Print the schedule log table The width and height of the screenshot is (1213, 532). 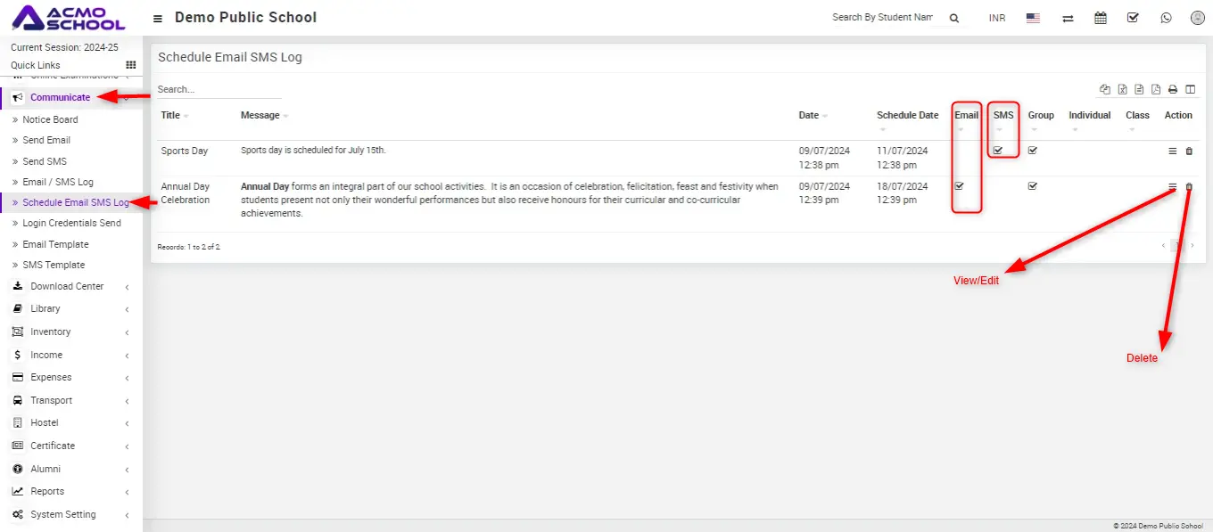1173,89
